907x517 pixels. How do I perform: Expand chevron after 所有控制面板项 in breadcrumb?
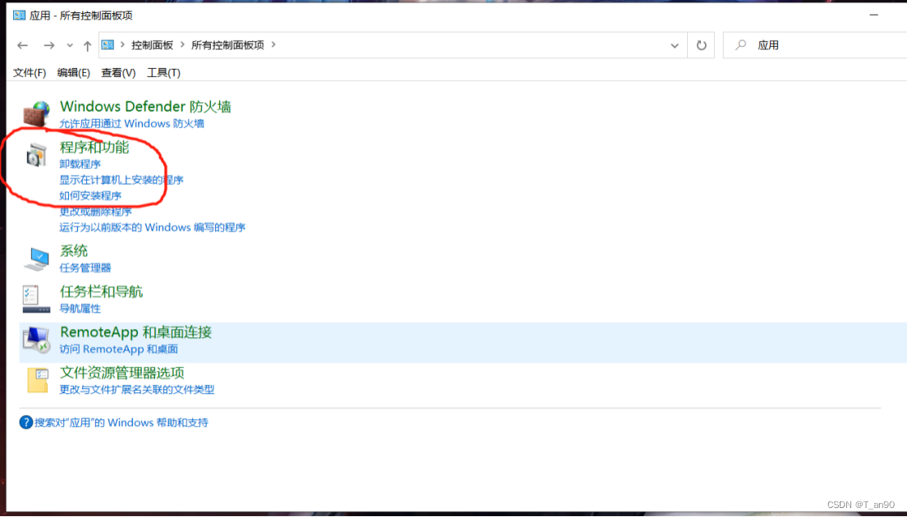[273, 44]
